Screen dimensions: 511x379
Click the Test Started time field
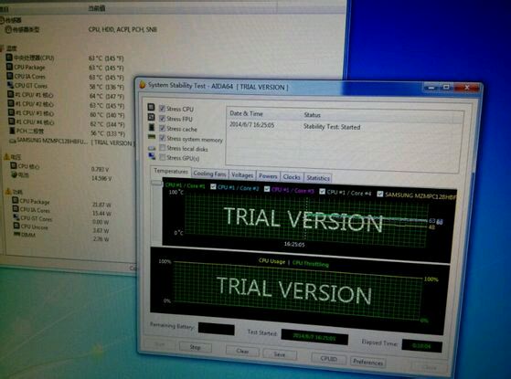(x=314, y=337)
